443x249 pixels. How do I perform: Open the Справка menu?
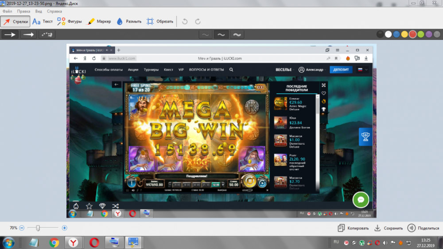tap(54, 11)
